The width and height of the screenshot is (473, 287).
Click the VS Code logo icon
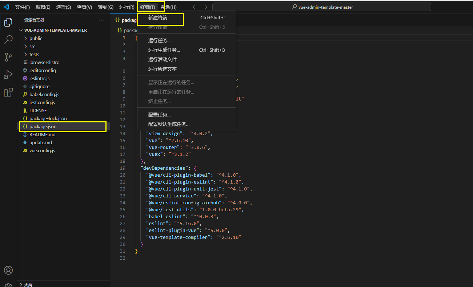pyautogui.click(x=6, y=7)
